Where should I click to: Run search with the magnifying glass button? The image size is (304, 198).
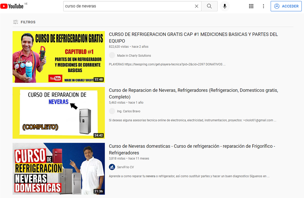209,6
